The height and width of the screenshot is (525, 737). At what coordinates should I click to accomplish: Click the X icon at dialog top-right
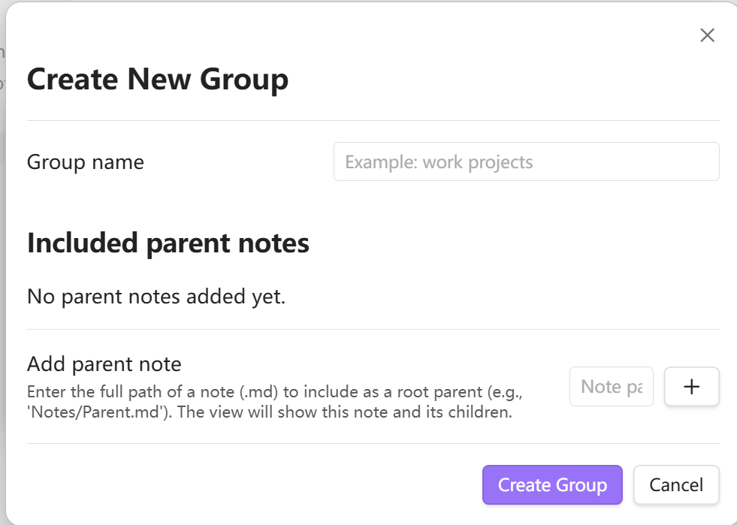(x=707, y=35)
